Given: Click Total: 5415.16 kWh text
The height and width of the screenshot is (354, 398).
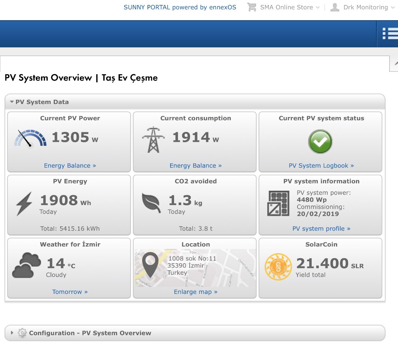Looking at the screenshot, I should click(x=70, y=229).
